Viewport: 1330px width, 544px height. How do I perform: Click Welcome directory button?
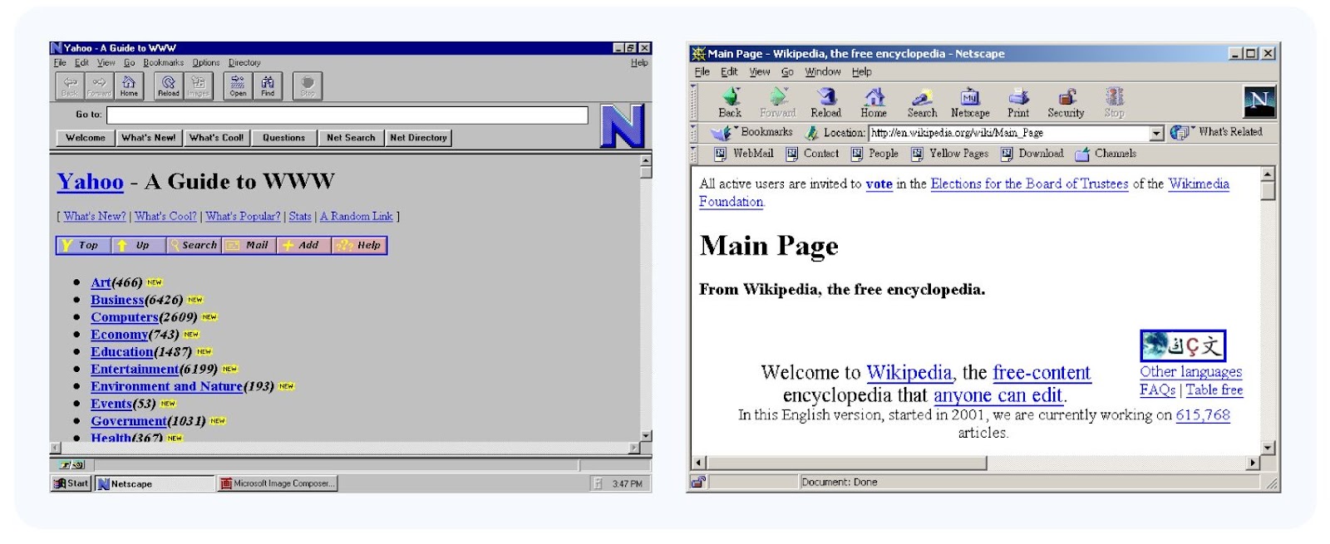click(x=86, y=138)
